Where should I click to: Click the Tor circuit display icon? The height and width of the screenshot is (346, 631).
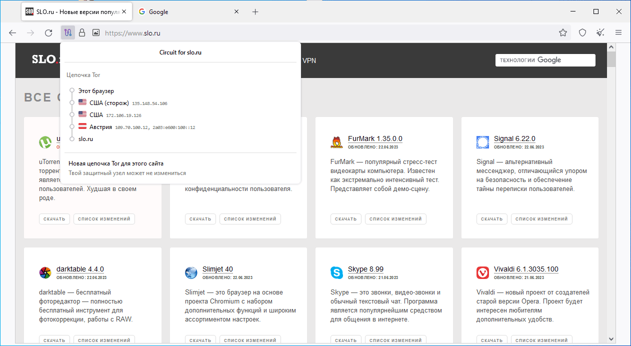coord(67,32)
